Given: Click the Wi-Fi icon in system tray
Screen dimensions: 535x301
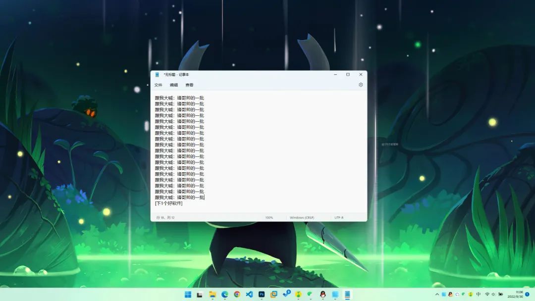Looking at the screenshot, I should [x=487, y=294].
